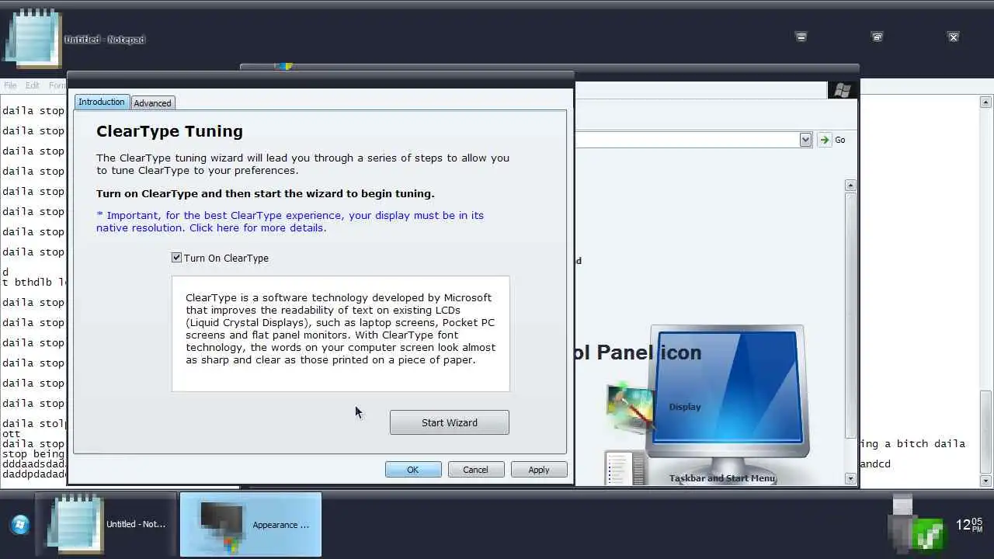Click the Control Panel vertical scrollbar thumb

[x=850, y=314]
